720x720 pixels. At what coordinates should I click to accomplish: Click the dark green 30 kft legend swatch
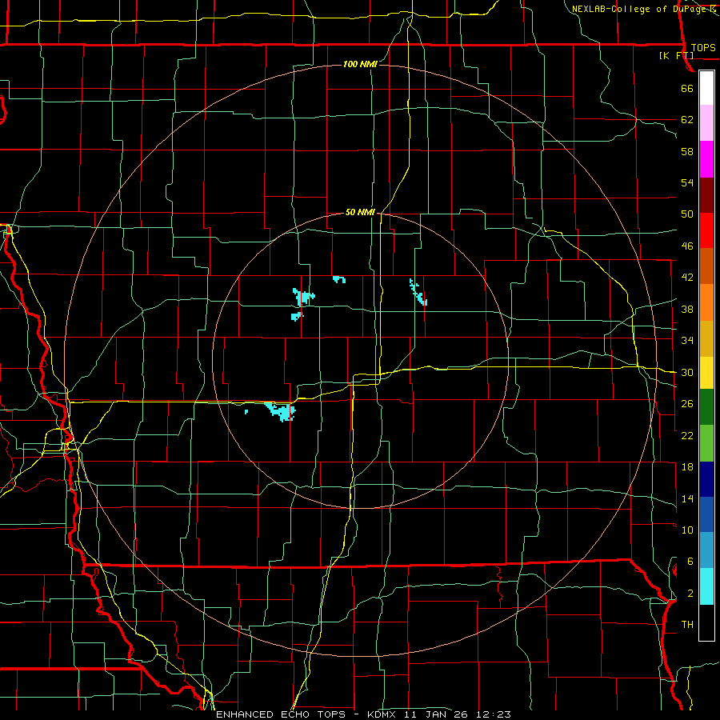click(706, 407)
